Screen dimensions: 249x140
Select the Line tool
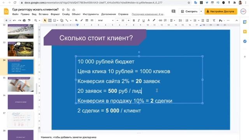point(67,21)
